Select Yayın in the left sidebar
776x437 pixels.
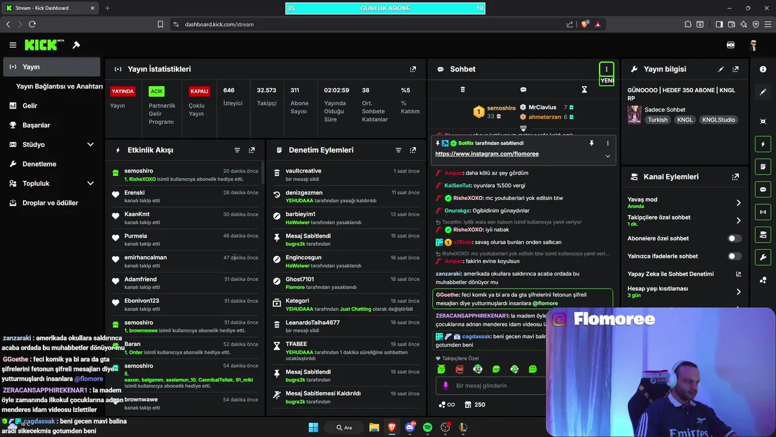pyautogui.click(x=52, y=67)
